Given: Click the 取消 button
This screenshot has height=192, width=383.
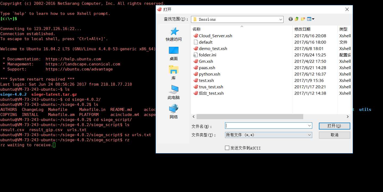Looking at the screenshot, I should (x=334, y=135).
